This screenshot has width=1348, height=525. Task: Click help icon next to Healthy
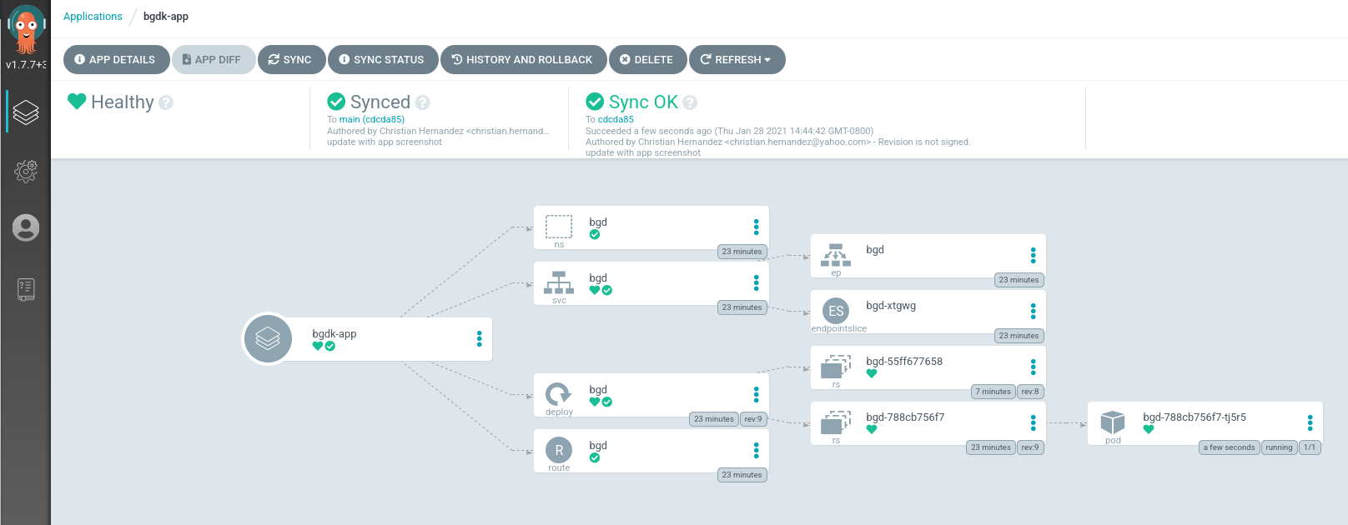[x=166, y=102]
